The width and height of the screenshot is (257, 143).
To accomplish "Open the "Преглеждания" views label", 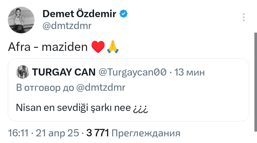I will [x=146, y=133].
